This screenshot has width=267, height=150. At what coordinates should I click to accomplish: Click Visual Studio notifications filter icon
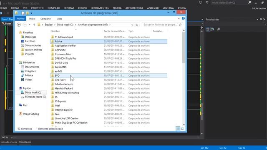(x=207, y=2)
